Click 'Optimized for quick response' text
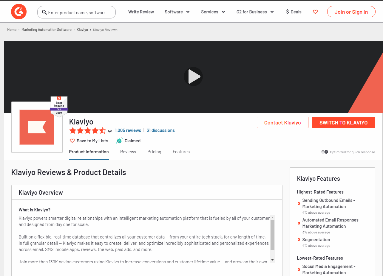 pyautogui.click(x=352, y=152)
